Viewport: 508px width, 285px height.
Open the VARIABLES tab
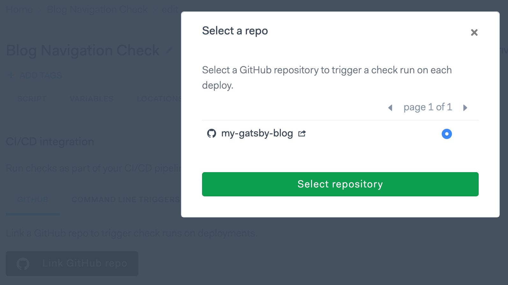(x=91, y=99)
